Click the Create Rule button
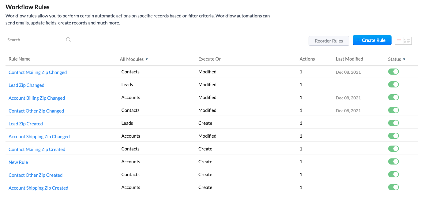 pos(372,40)
